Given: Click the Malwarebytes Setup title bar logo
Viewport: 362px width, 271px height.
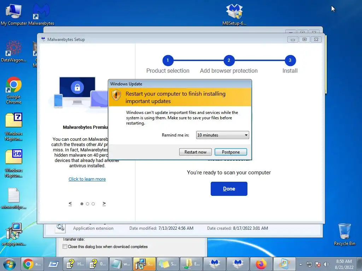Looking at the screenshot, I should tap(43, 39).
